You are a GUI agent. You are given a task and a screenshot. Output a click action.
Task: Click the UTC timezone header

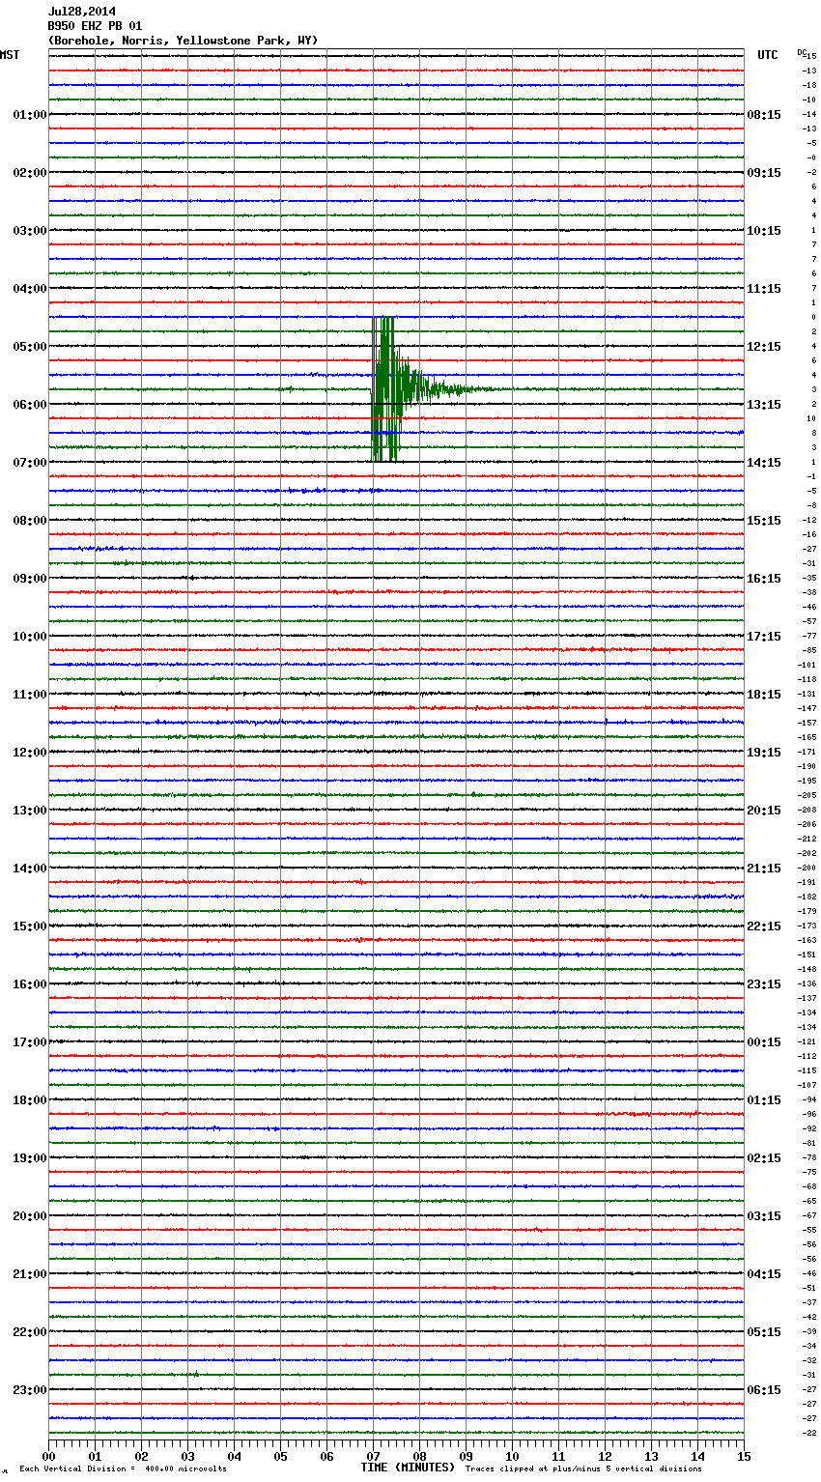[x=768, y=55]
